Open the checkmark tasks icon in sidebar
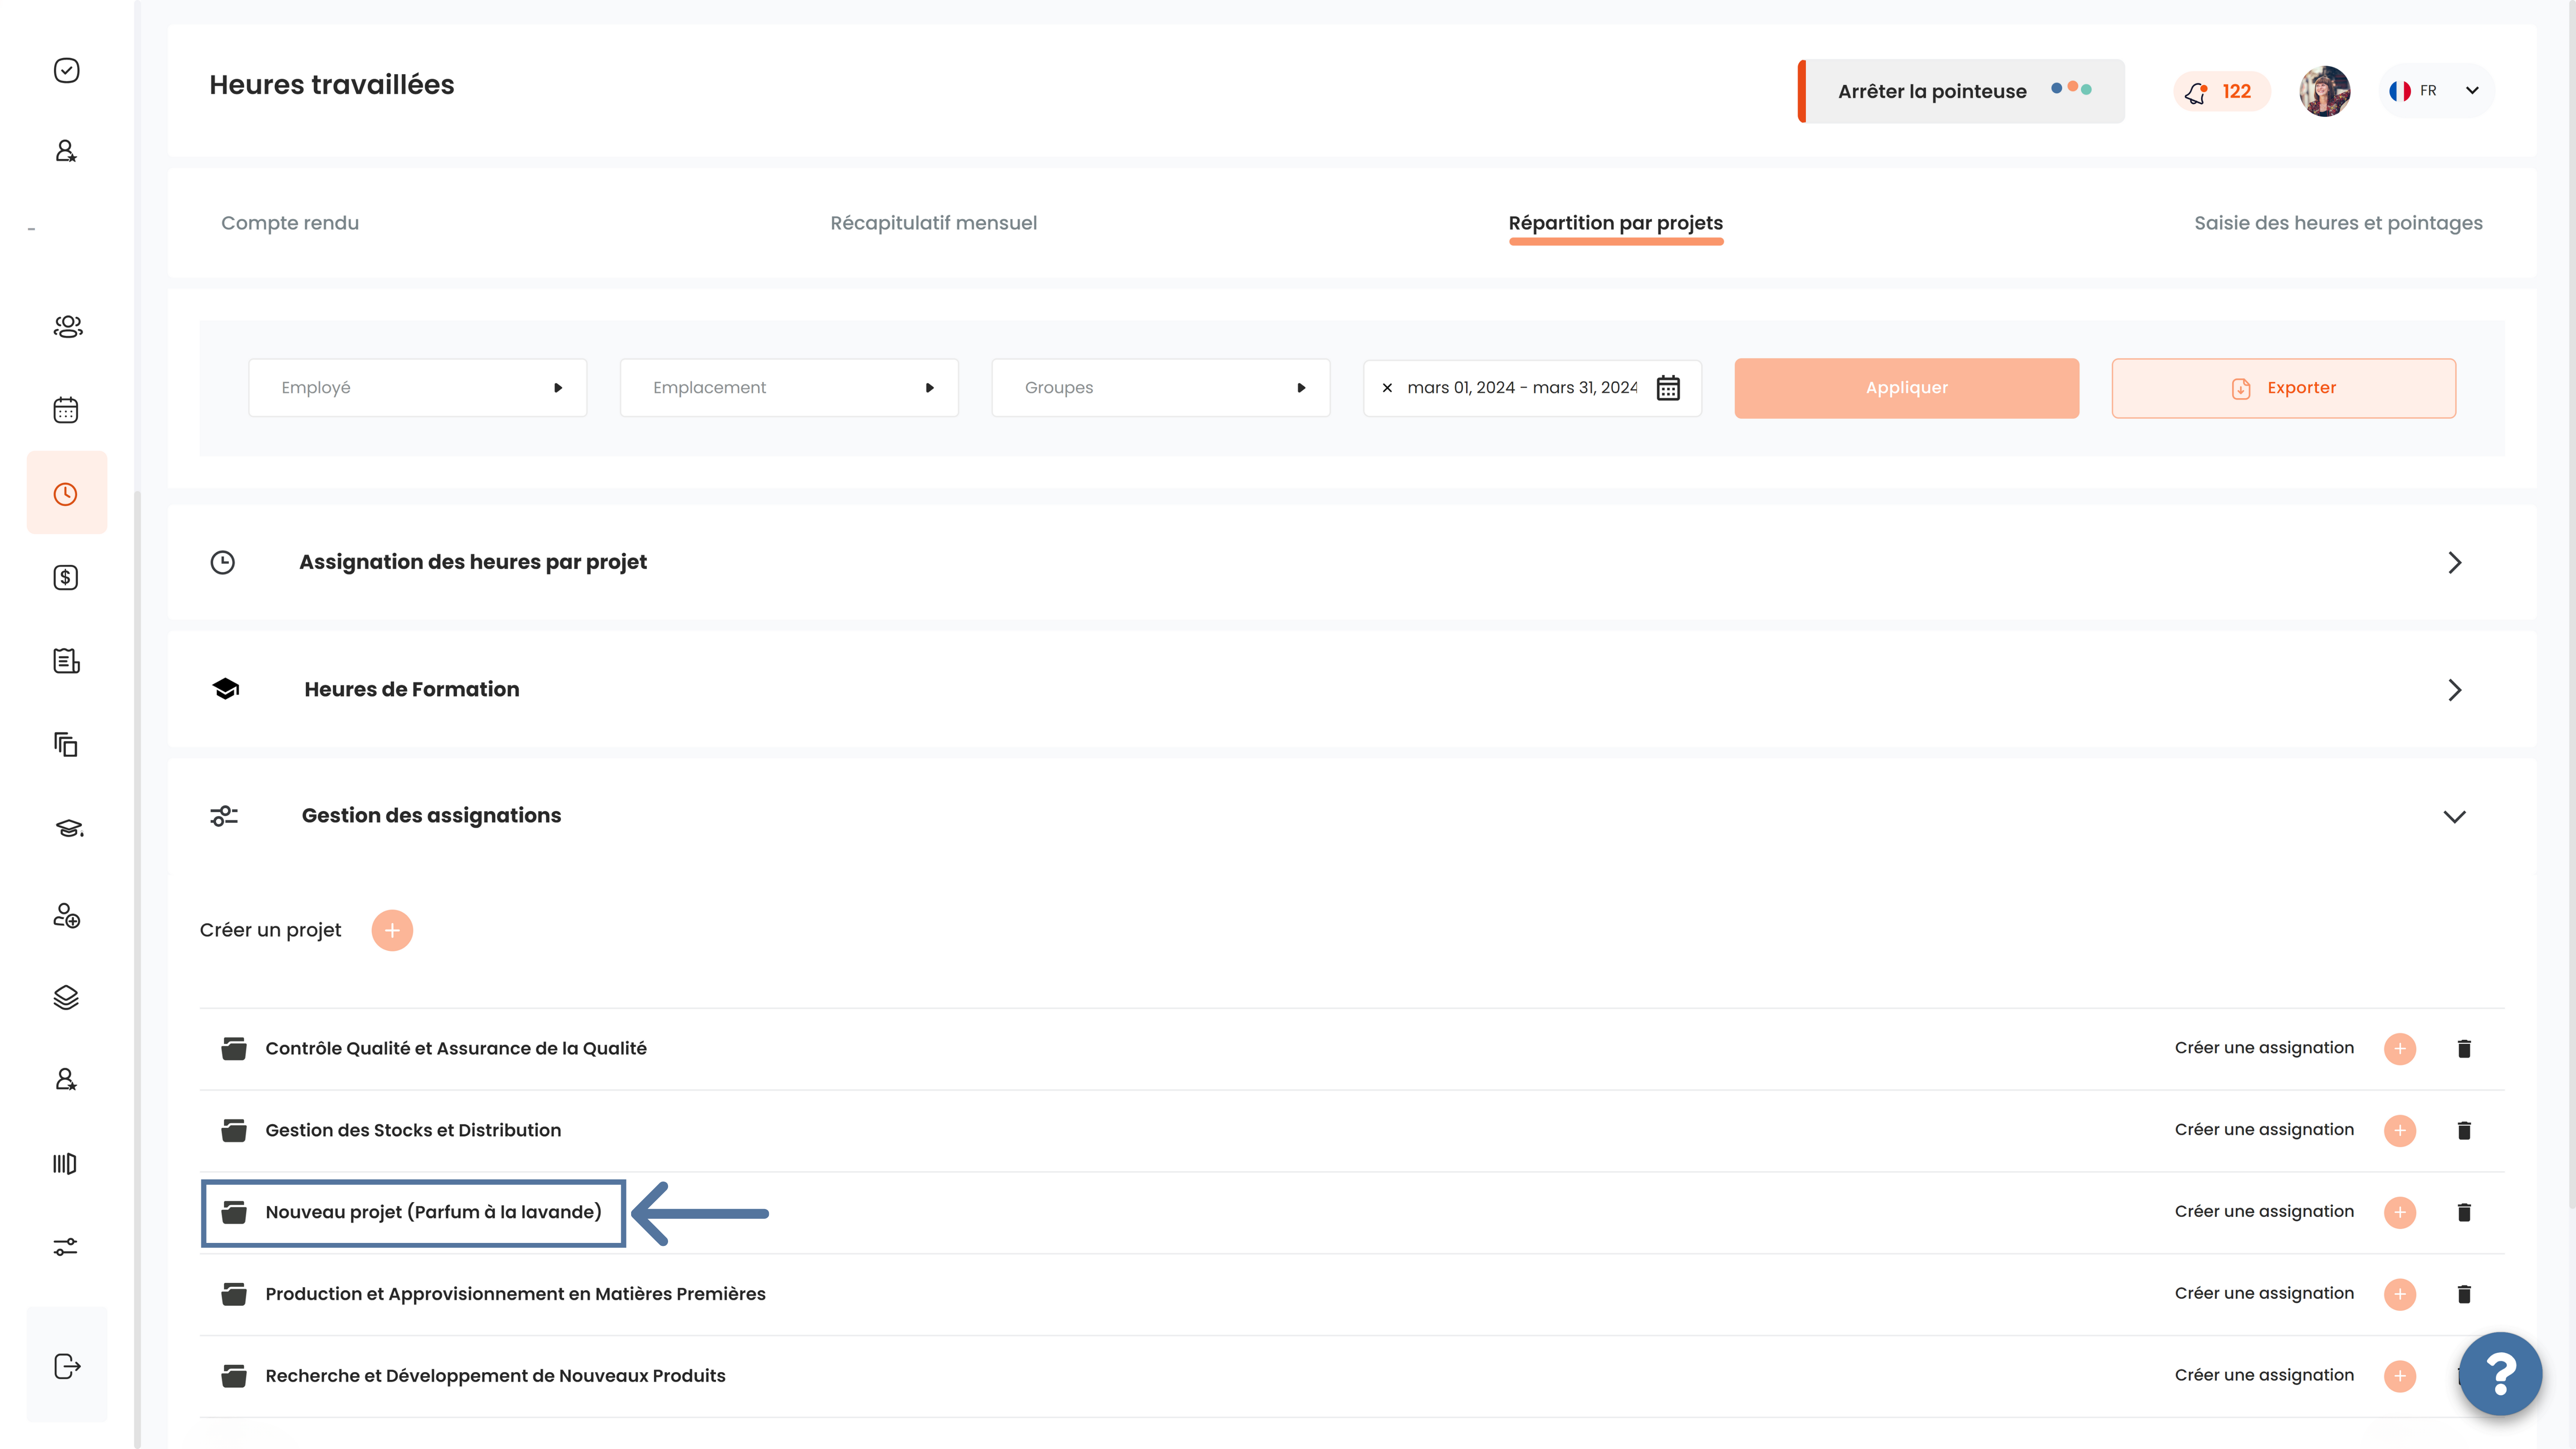Viewport: 2576px width, 1449px height. 66,70
